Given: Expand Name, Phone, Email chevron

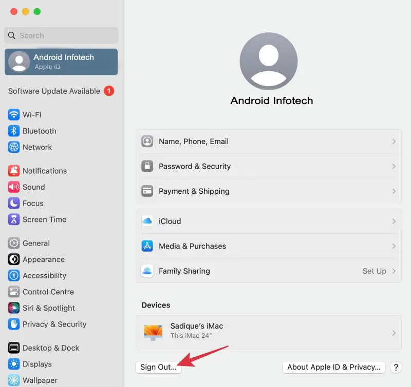Looking at the screenshot, I should pyautogui.click(x=394, y=141).
